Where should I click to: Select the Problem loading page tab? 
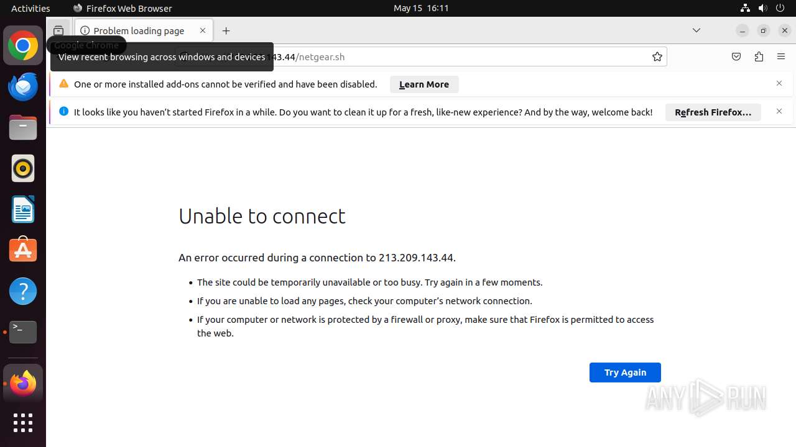point(139,30)
